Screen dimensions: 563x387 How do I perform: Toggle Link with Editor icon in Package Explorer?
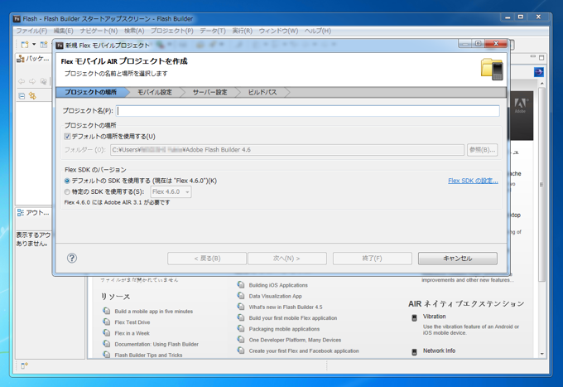32,96
